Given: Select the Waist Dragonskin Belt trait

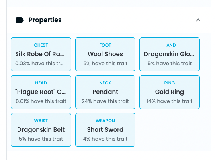Looking at the screenshot, I should pos(41,130).
